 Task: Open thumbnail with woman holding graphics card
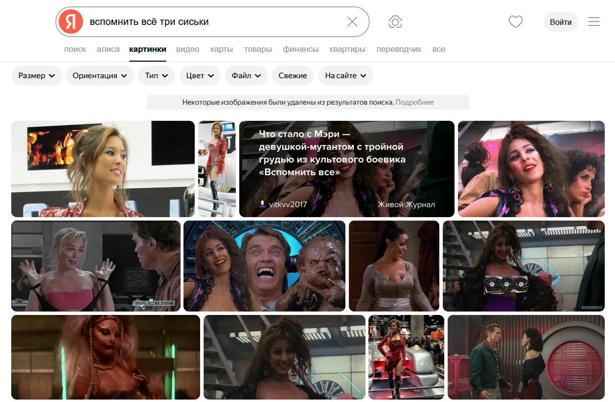pyautogui.click(x=524, y=266)
